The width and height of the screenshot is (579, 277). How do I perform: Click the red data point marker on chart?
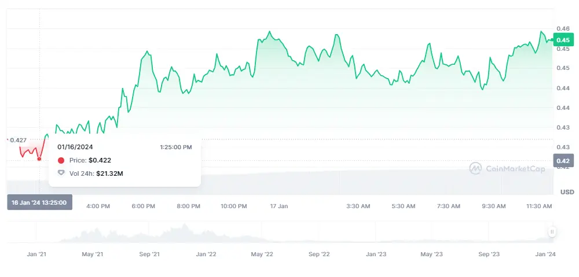(39, 159)
